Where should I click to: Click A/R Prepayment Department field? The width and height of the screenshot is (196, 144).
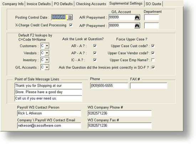click(x=151, y=17)
